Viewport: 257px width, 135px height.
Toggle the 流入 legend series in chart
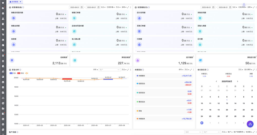[12, 73]
